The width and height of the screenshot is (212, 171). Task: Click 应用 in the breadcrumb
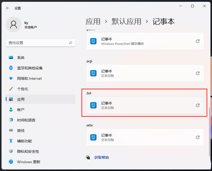coord(93,21)
